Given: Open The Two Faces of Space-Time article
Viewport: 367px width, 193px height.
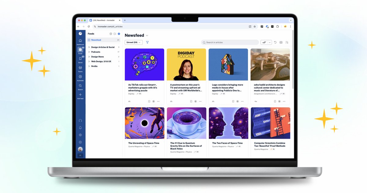Looking at the screenshot, I should click(227, 143).
